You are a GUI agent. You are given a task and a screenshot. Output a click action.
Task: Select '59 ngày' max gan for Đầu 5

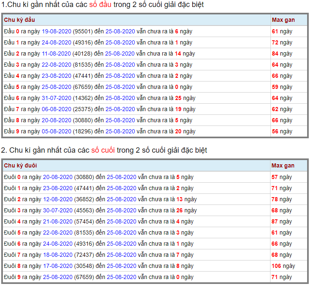(x=282, y=87)
